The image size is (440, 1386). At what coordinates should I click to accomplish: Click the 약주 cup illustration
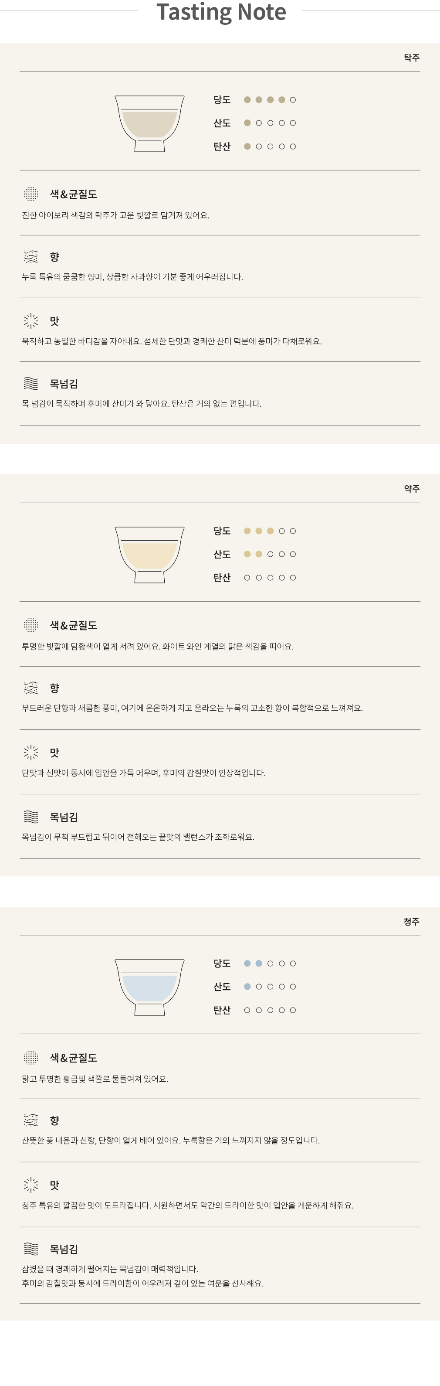[149, 555]
